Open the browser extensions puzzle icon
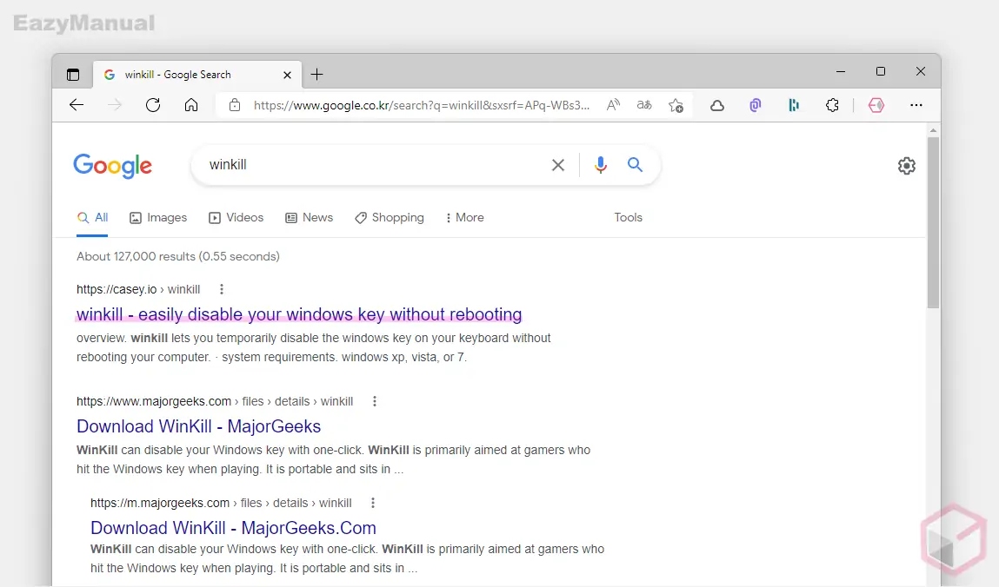Viewport: 999px width, 587px height. 832,105
